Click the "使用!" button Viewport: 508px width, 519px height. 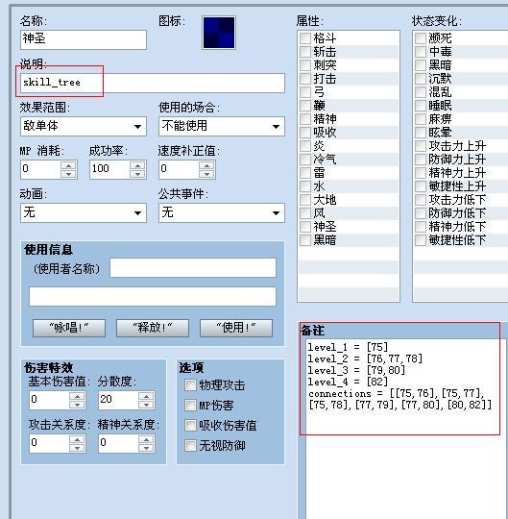pyautogui.click(x=236, y=328)
